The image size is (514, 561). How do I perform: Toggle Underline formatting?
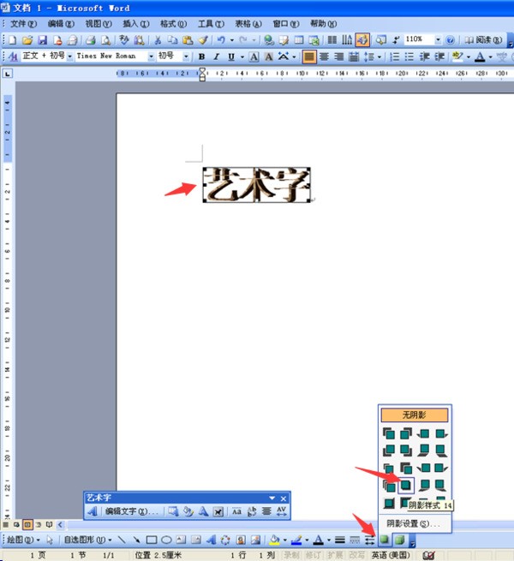(x=231, y=57)
